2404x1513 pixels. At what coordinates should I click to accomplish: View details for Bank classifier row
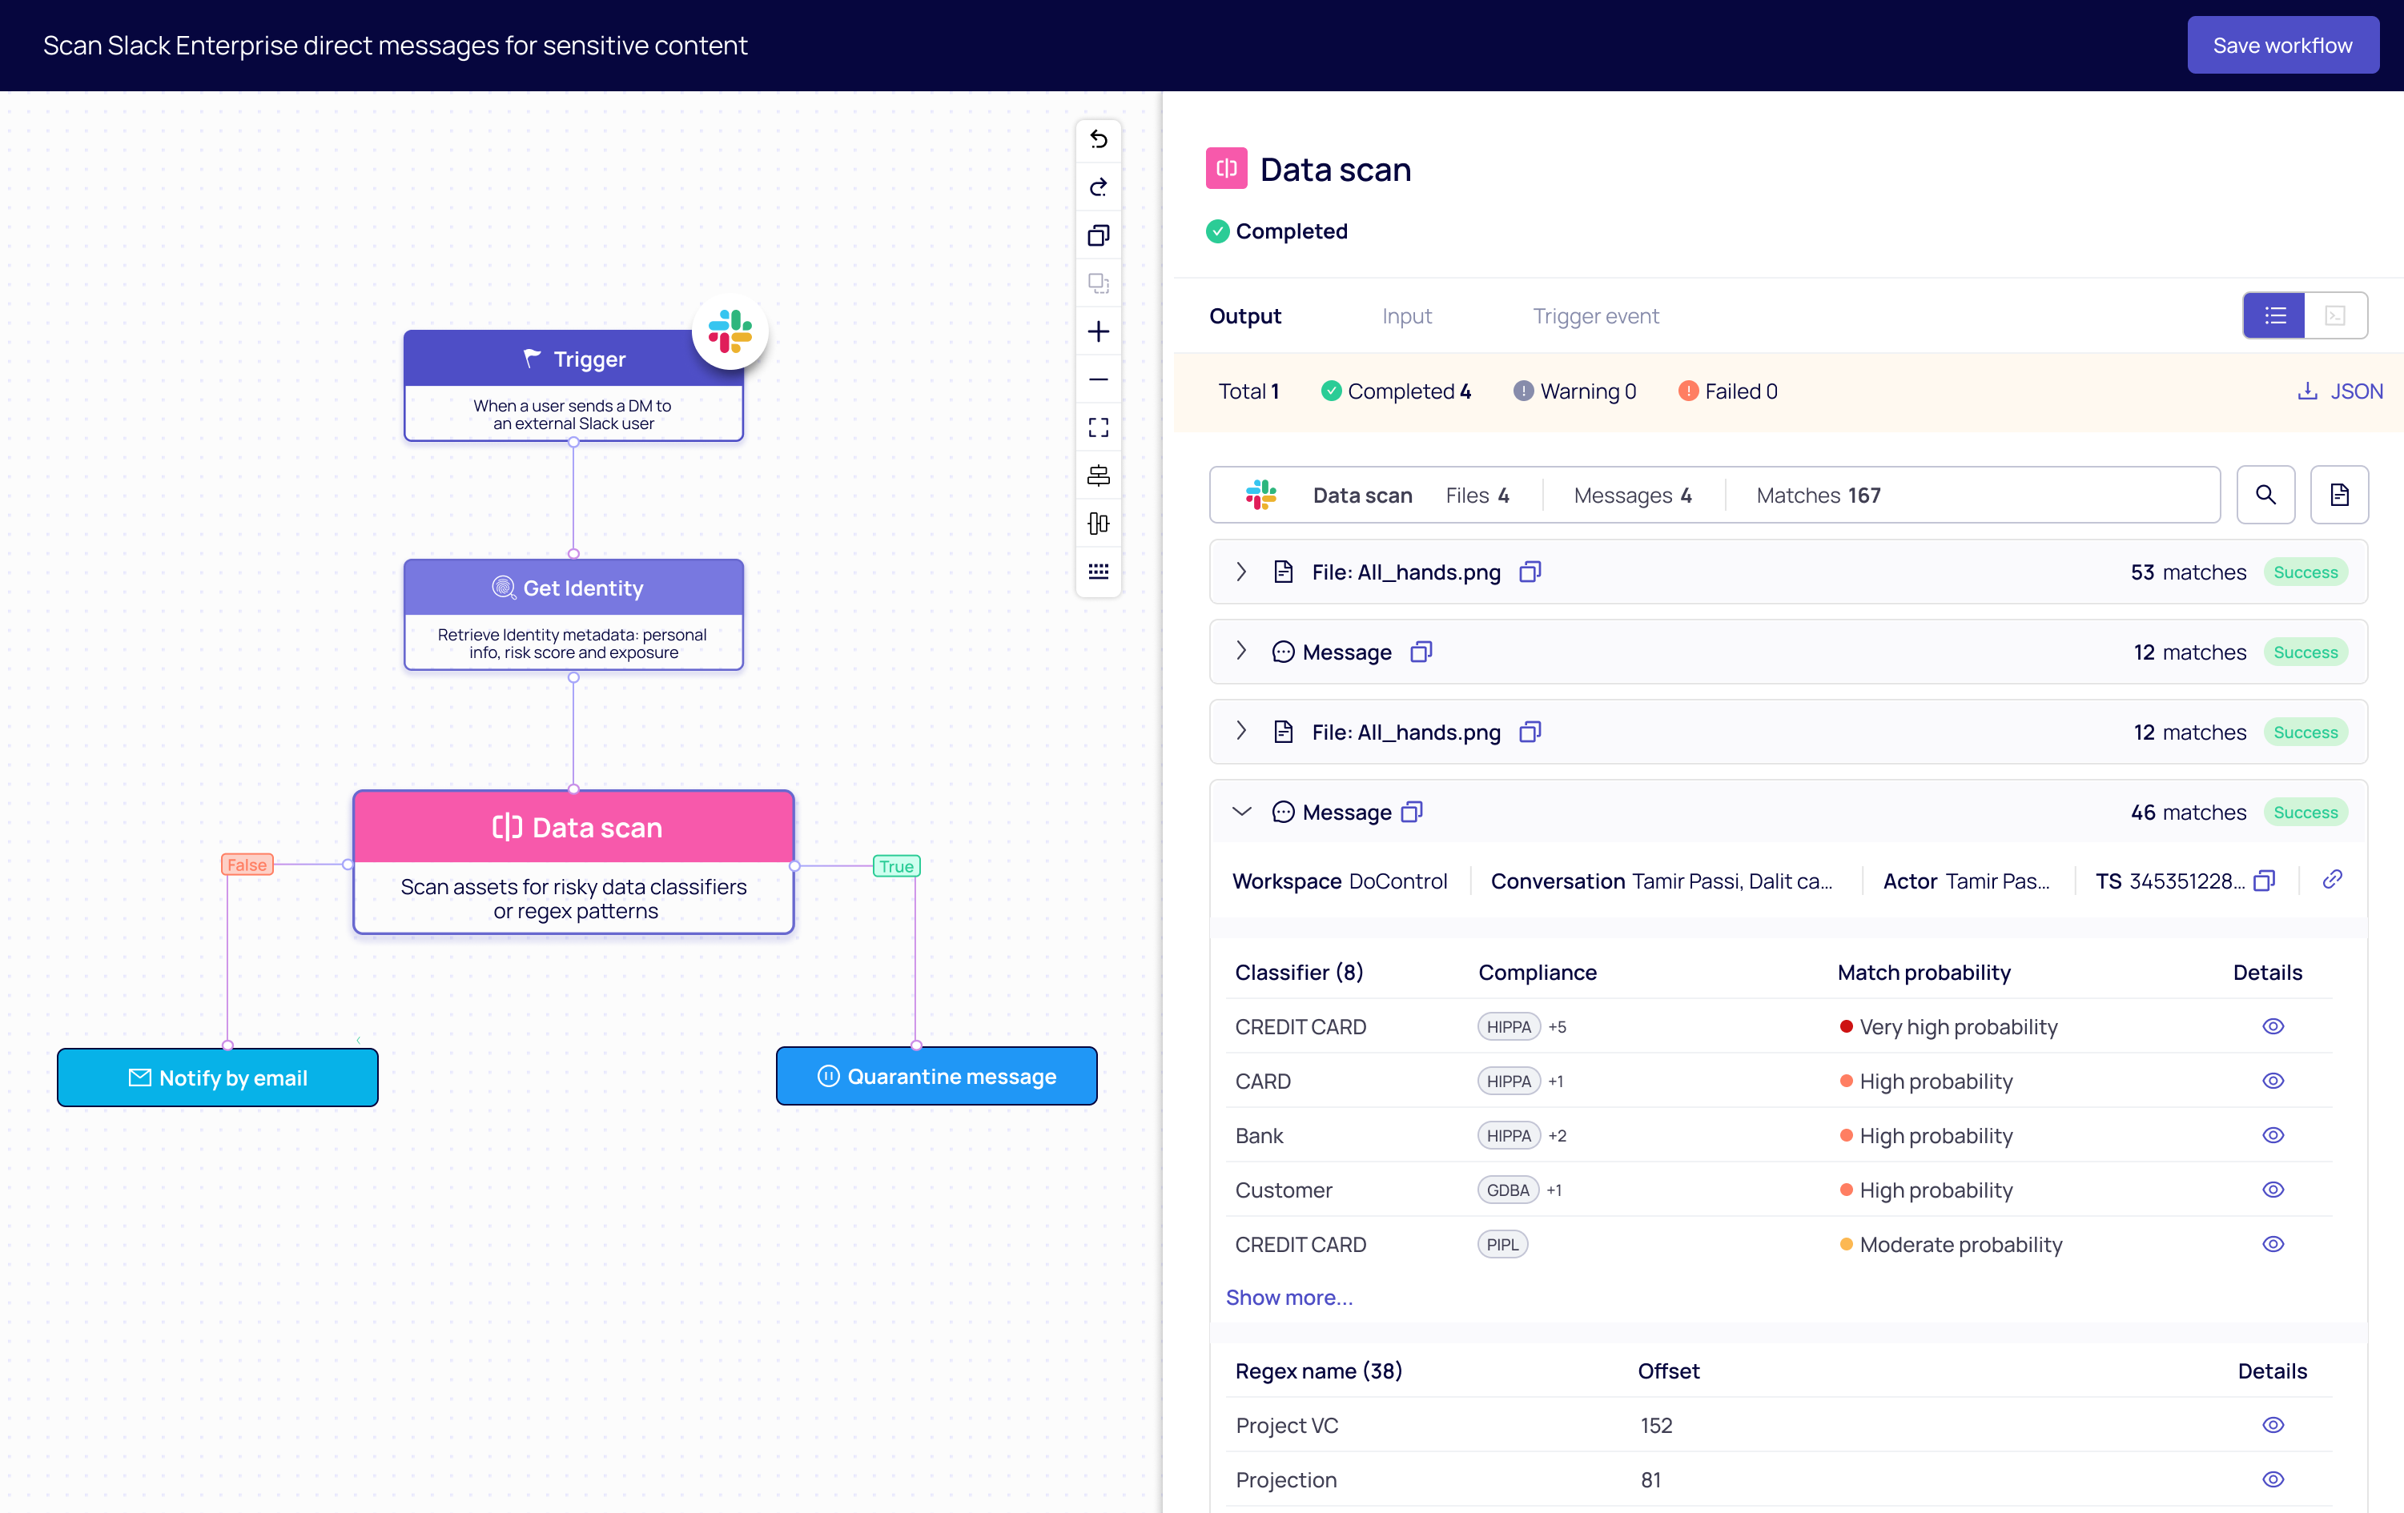[2273, 1136]
